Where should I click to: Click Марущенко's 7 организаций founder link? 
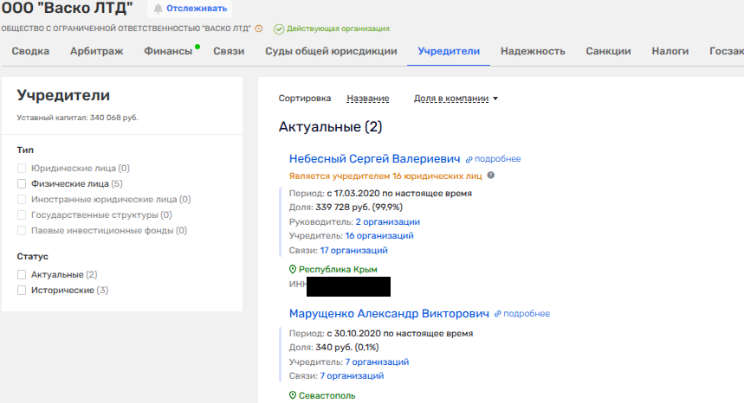pyautogui.click(x=377, y=361)
